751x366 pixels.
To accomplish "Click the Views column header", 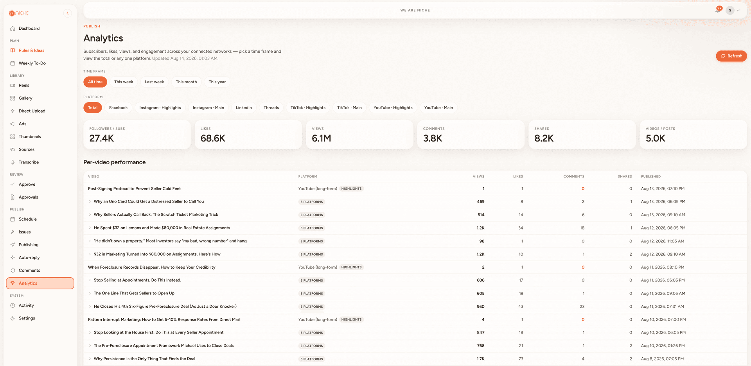I will [478, 177].
